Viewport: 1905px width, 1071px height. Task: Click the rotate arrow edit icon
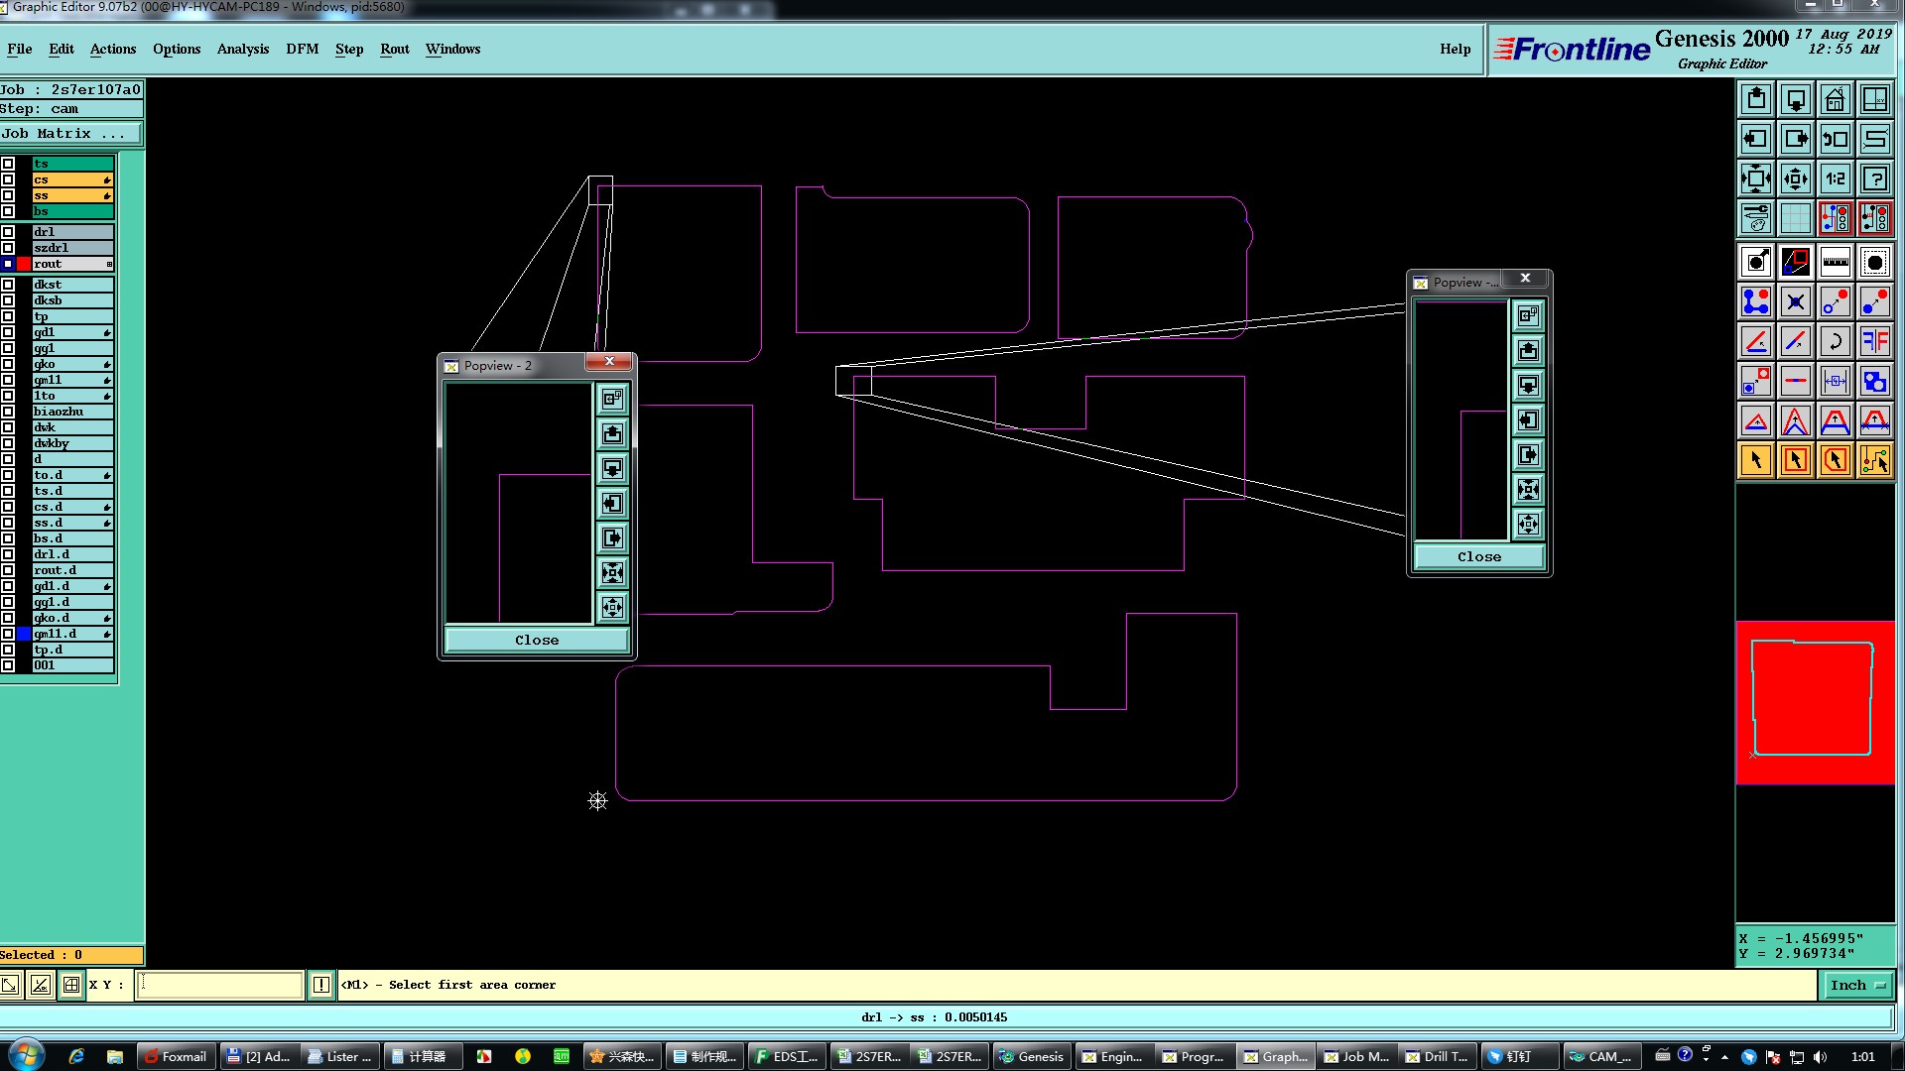click(x=1835, y=341)
